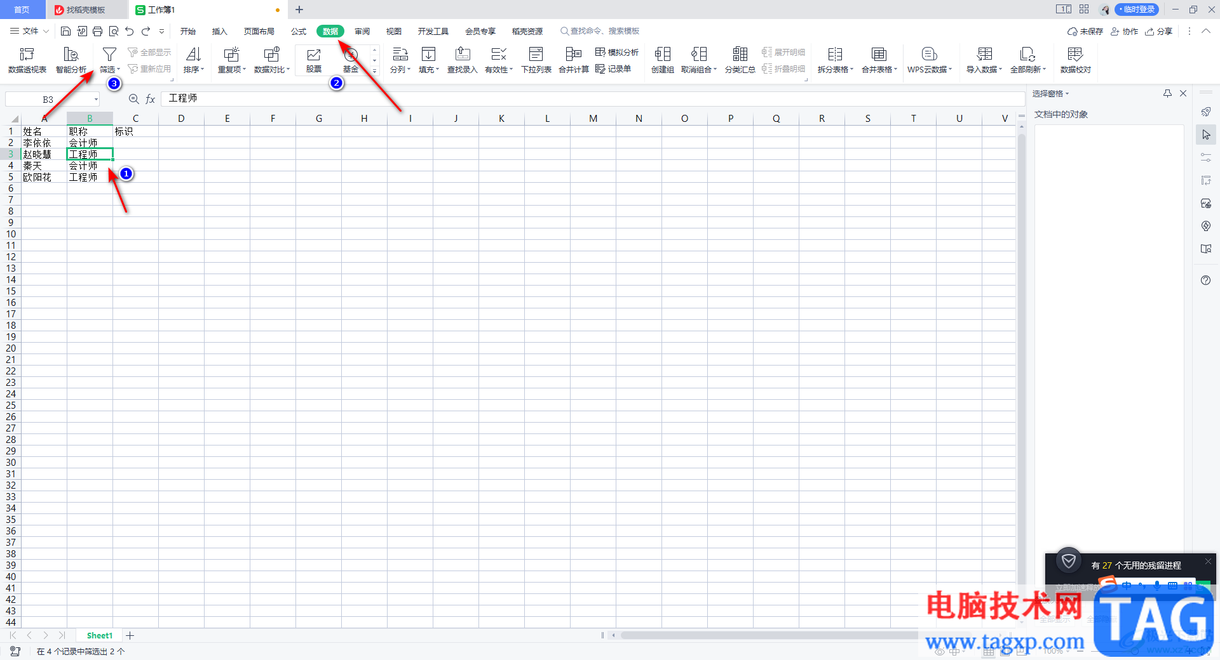Click the Export to PDF icon
This screenshot has width=1220, height=660.
(x=82, y=31)
